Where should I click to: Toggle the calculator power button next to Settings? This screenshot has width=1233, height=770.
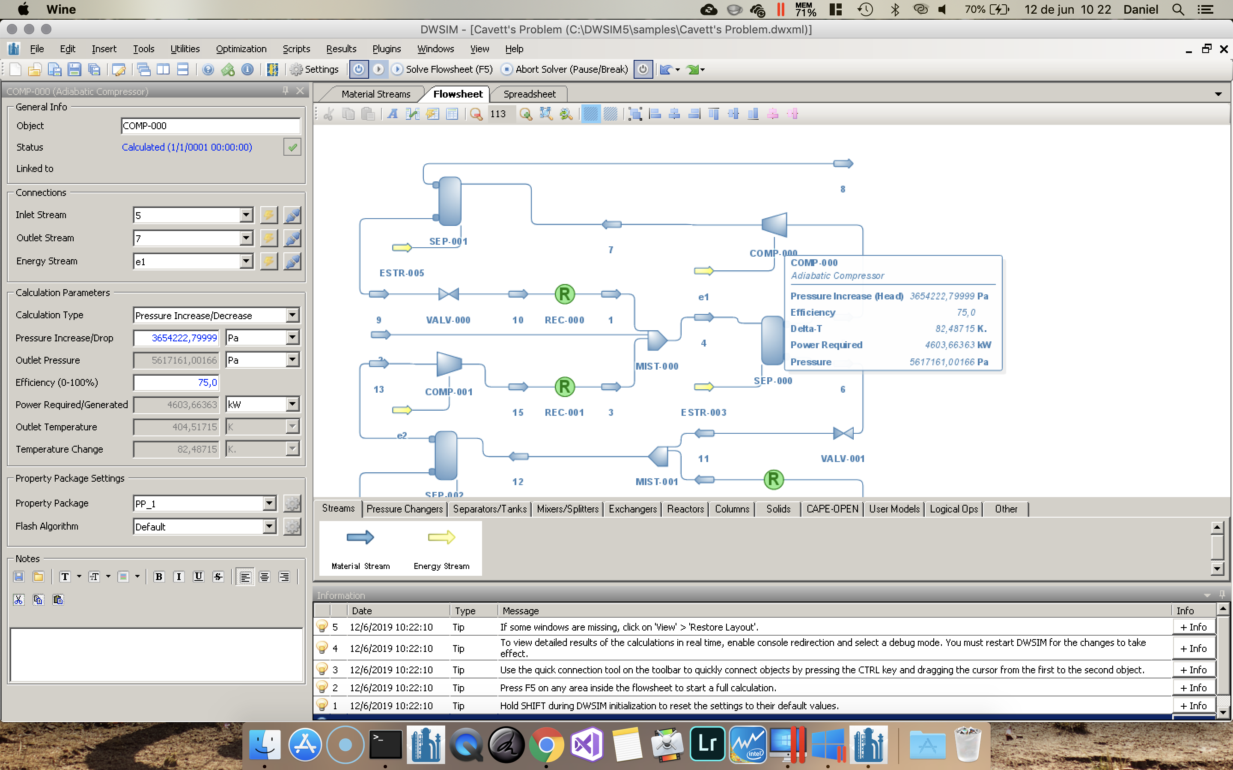tap(359, 69)
